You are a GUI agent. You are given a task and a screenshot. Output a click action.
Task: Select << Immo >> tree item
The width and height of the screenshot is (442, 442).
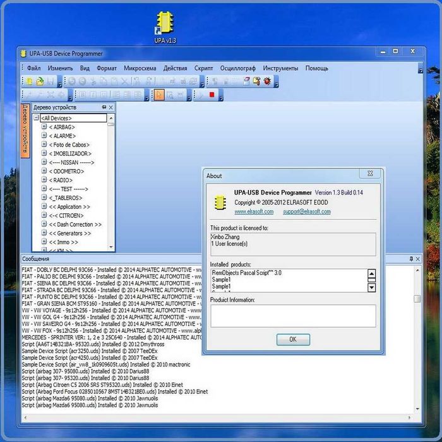point(63,242)
